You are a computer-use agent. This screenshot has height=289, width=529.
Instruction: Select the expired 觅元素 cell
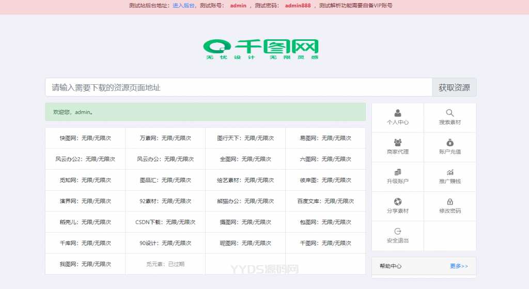[x=165, y=264]
